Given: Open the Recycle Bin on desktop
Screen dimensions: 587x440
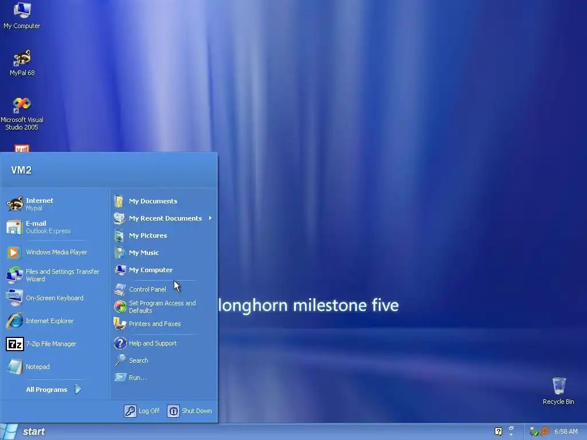Looking at the screenshot, I should [558, 391].
